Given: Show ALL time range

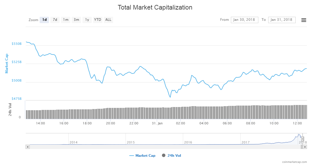Looking at the screenshot, I should tap(108, 20).
